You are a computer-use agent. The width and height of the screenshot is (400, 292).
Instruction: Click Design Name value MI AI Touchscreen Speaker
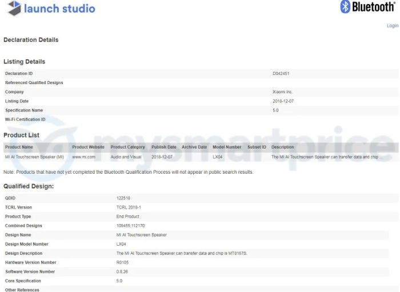[142, 235]
